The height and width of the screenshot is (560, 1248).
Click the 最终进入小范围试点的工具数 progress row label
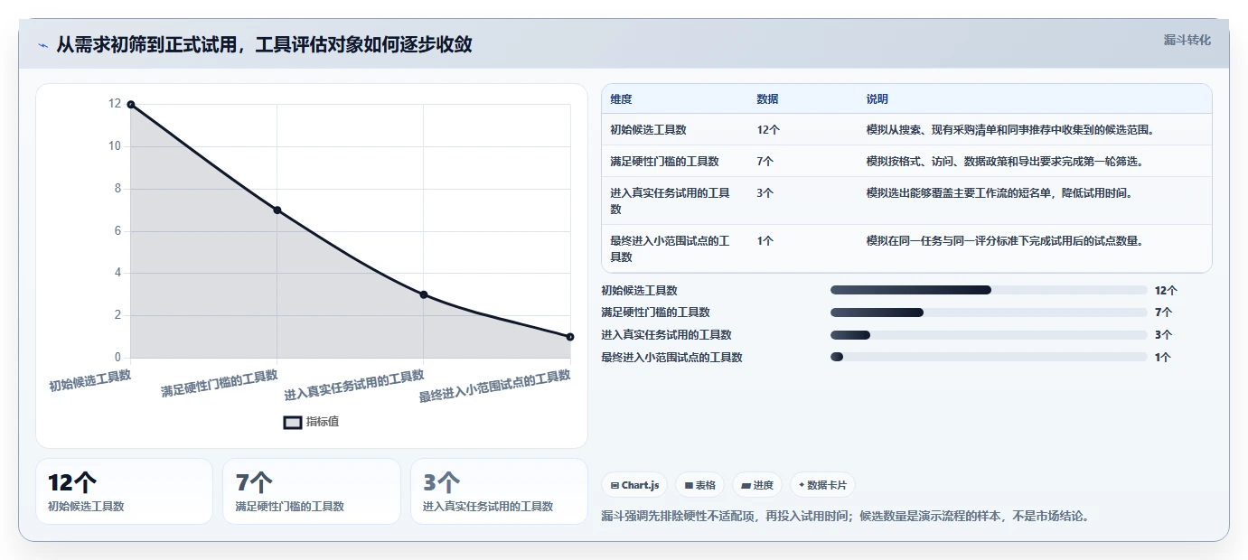point(671,358)
